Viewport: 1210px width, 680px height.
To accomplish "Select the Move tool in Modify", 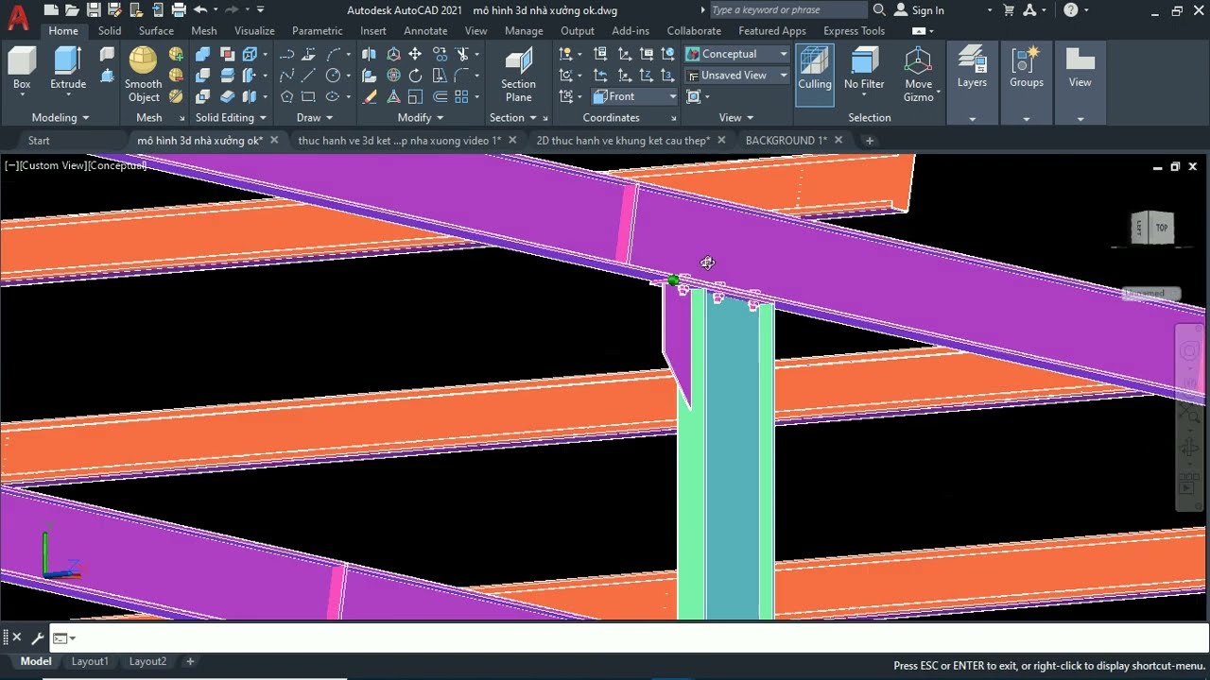I will click(415, 54).
